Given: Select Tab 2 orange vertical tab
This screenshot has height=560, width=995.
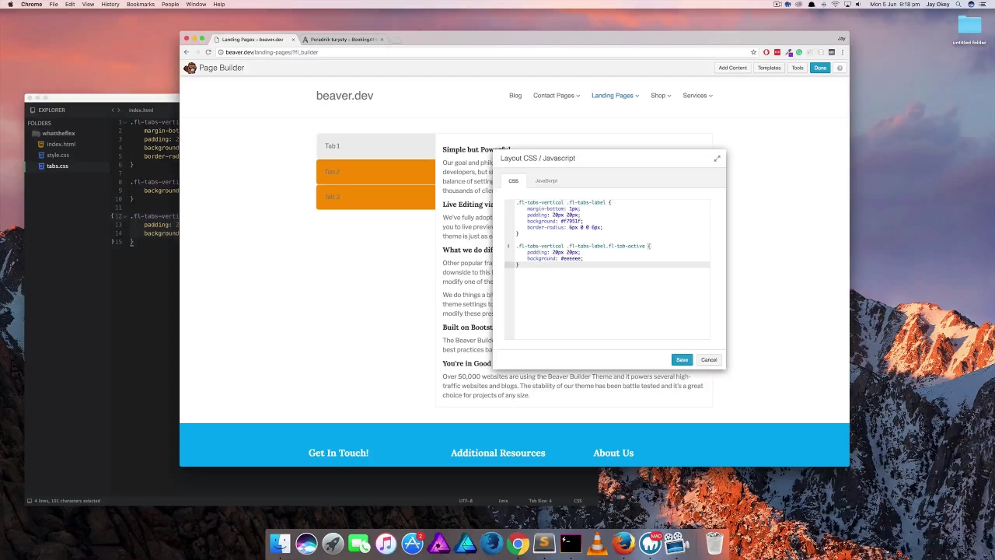Looking at the screenshot, I should (375, 172).
